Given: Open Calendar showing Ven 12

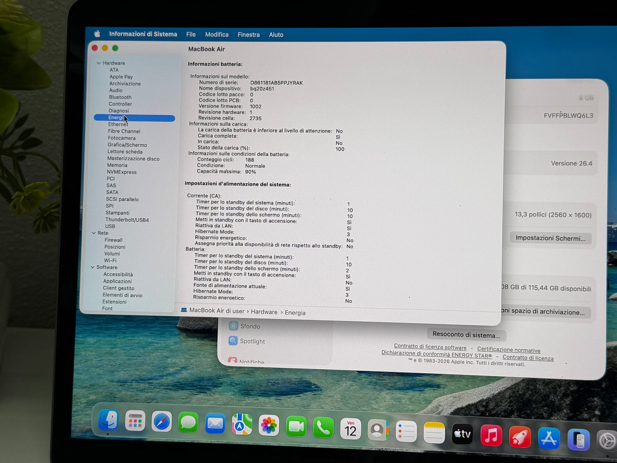Looking at the screenshot, I should click(x=351, y=429).
